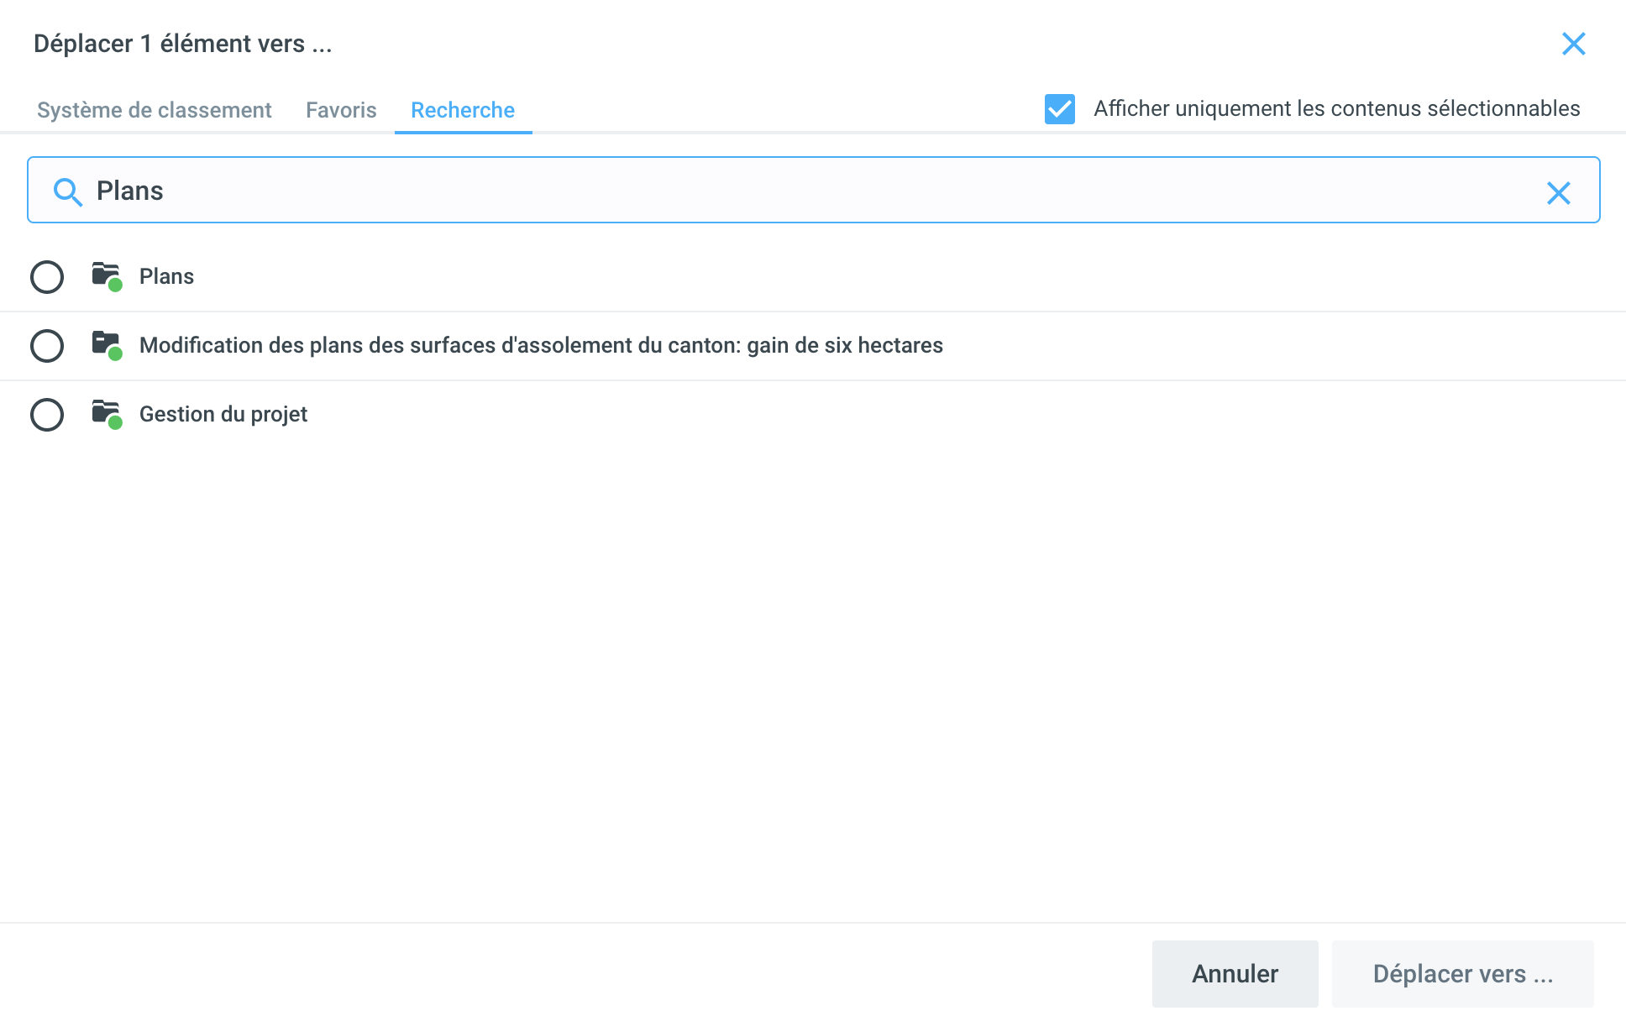This screenshot has width=1626, height=1016.
Task: Close the move dialog
Action: 1573,44
